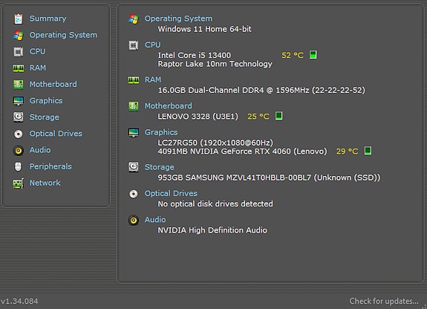Click Check for updates link
Image resolution: width=427 pixels, height=309 pixels.
tap(384, 301)
